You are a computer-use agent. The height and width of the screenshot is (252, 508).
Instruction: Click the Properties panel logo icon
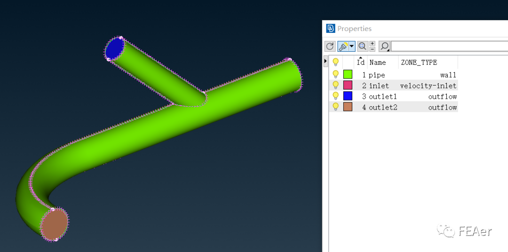pos(331,29)
